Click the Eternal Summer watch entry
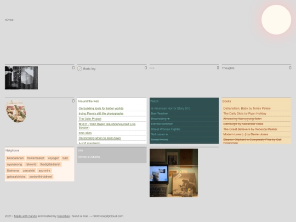The image size is (296, 222). 162,124
